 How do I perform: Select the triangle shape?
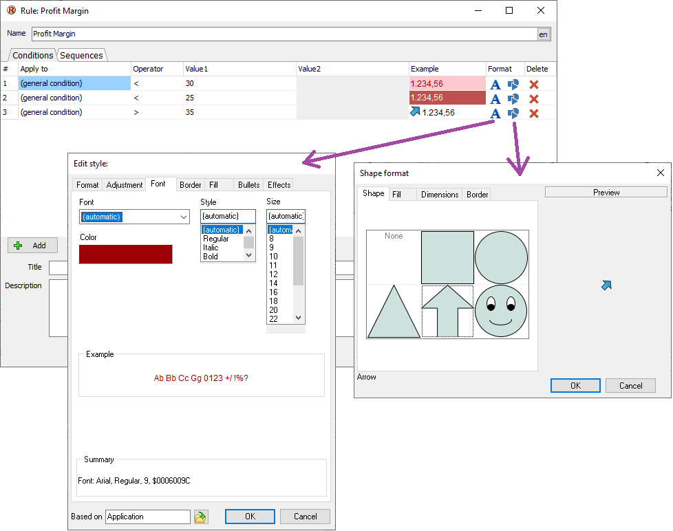394,312
